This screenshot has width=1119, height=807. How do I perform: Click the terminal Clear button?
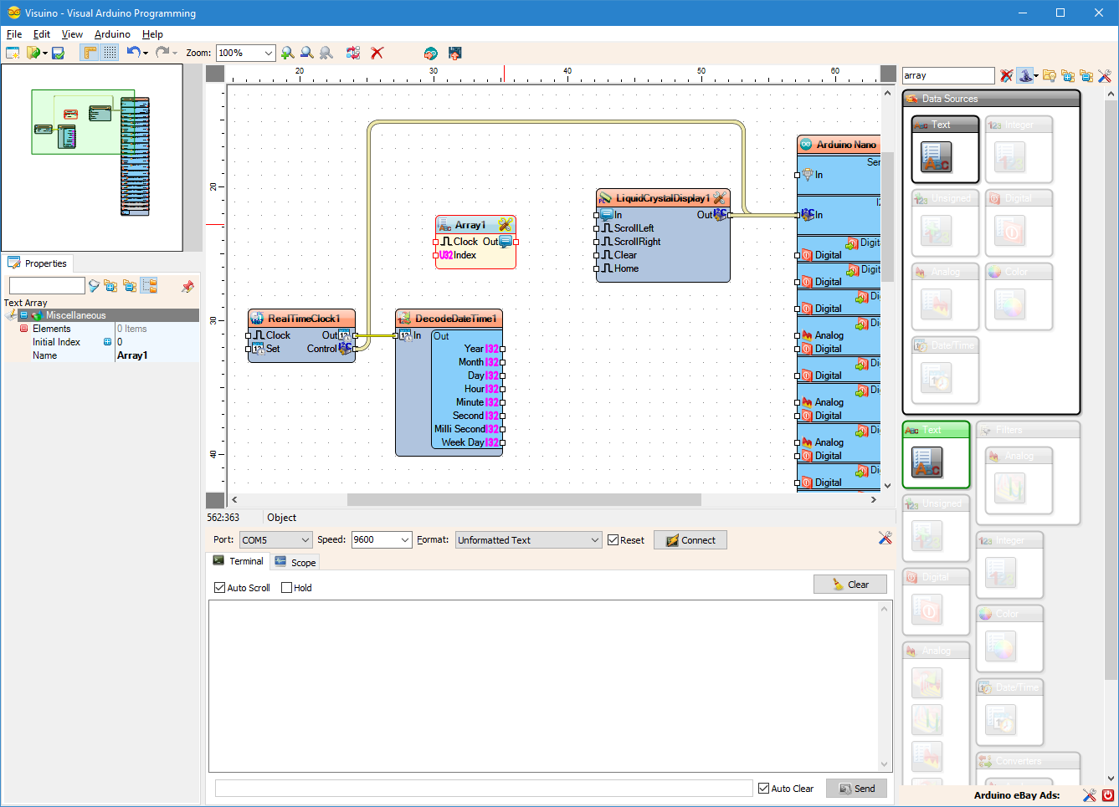coord(850,585)
